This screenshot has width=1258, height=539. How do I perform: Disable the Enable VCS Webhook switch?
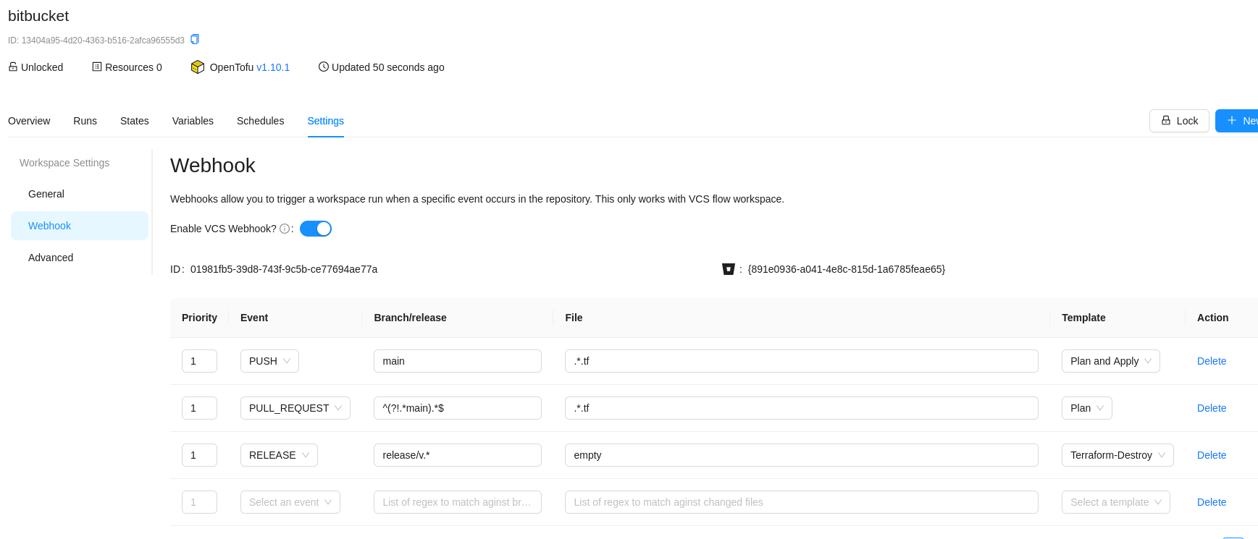[316, 229]
